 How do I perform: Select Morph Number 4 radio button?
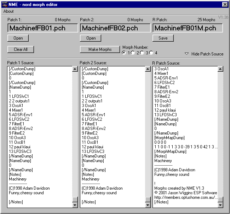point(151,53)
